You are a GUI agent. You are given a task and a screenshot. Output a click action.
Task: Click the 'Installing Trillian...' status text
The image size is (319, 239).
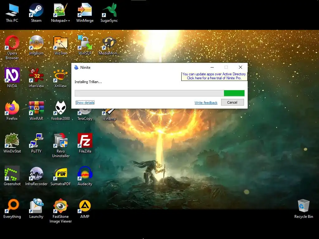[88, 82]
